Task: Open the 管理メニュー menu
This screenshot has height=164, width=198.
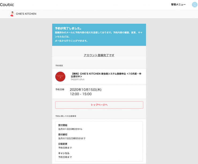Action: coord(178,5)
